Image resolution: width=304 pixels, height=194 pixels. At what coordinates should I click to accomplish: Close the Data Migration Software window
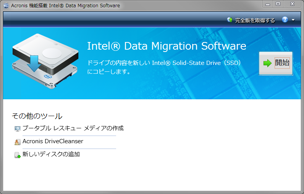tap(293, 4)
